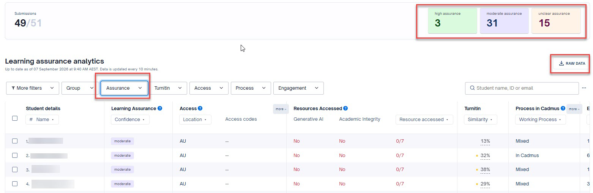Image resolution: width=593 pixels, height=193 pixels.
Task: Open the Working Process column dropdown
Action: click(540, 119)
